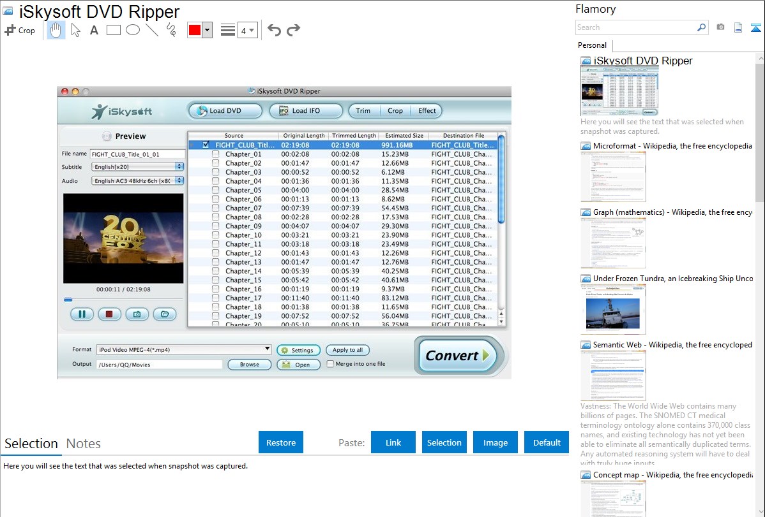Viewport: 765px width, 517px height.
Task: Paste as Image button
Action: [x=495, y=442]
